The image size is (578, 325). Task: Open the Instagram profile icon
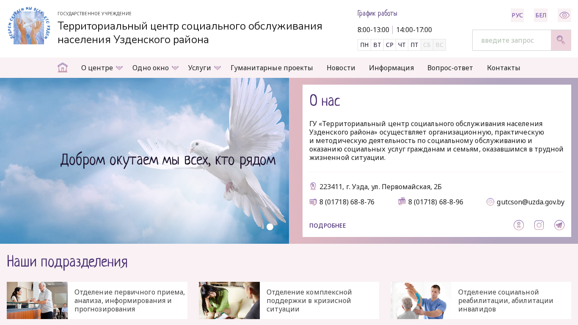(x=539, y=225)
